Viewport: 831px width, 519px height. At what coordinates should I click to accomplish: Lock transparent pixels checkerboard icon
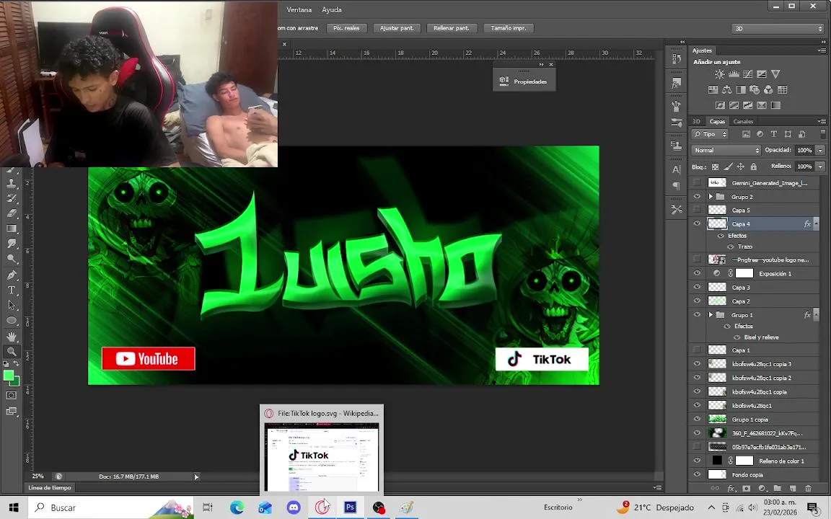tap(715, 167)
